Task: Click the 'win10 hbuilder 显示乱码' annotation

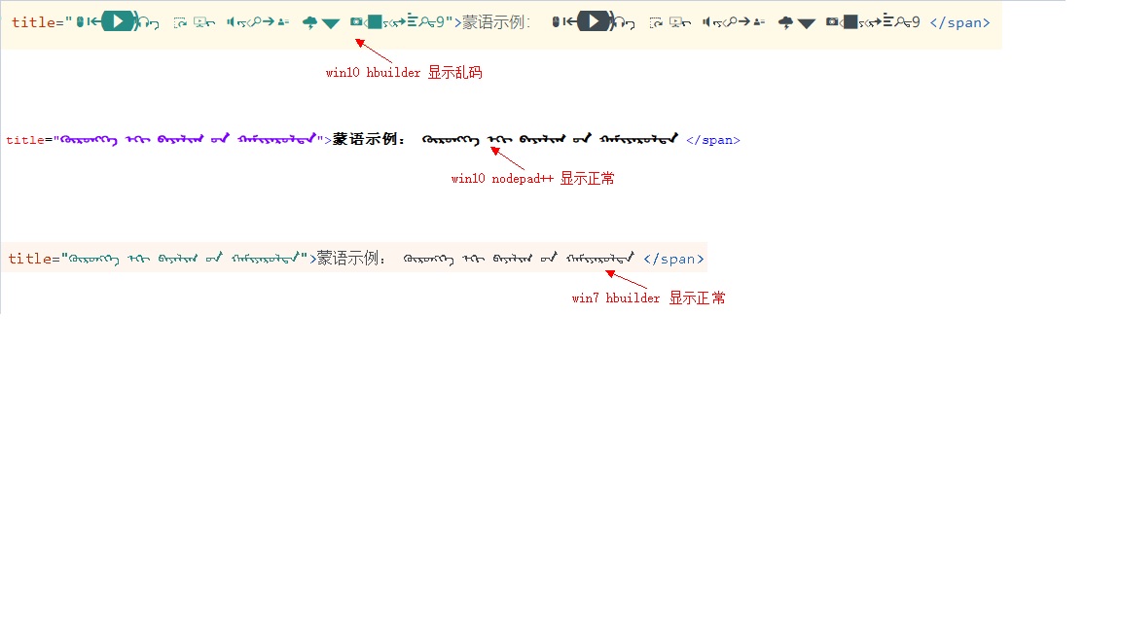Action: pos(404,73)
